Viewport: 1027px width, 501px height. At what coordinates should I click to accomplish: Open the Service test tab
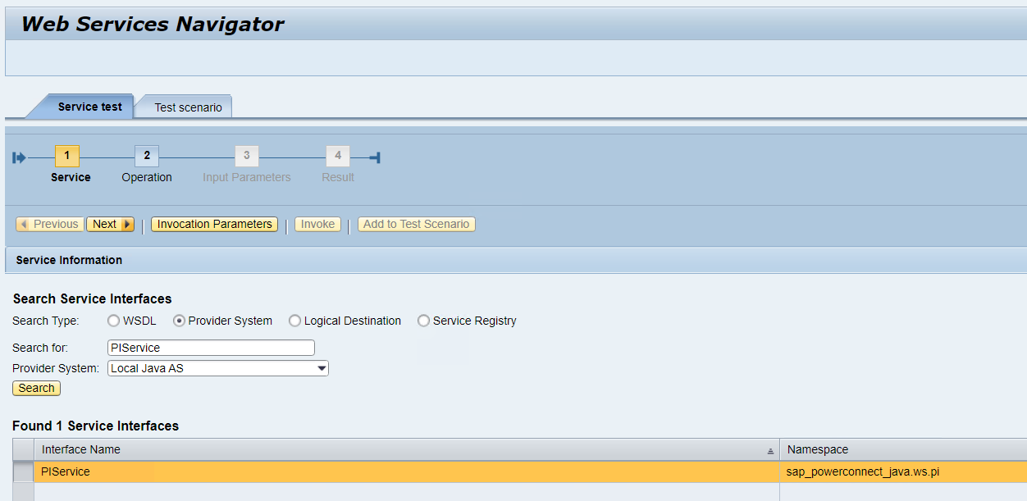click(x=89, y=107)
